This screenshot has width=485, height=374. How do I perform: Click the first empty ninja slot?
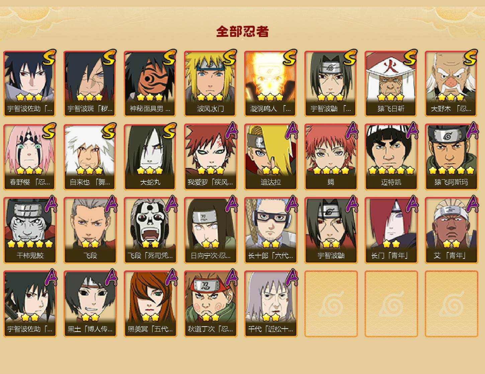point(331,304)
